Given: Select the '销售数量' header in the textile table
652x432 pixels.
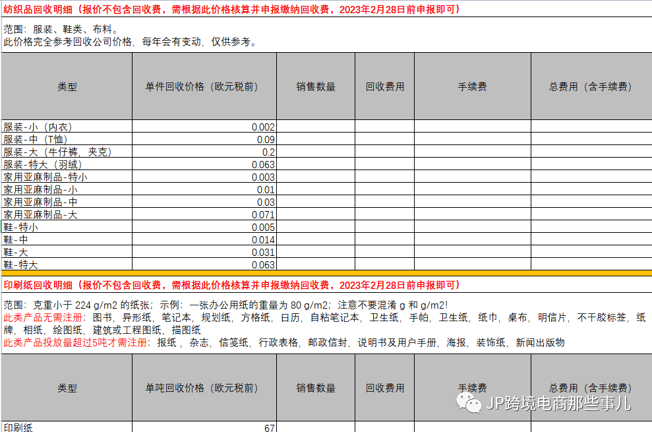Looking at the screenshot, I should (x=316, y=86).
